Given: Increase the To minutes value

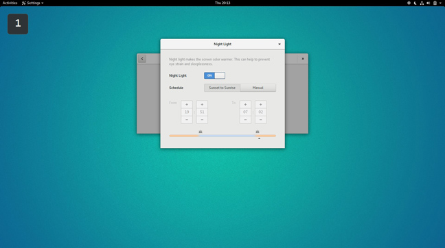Looking at the screenshot, I should pyautogui.click(x=260, y=104).
